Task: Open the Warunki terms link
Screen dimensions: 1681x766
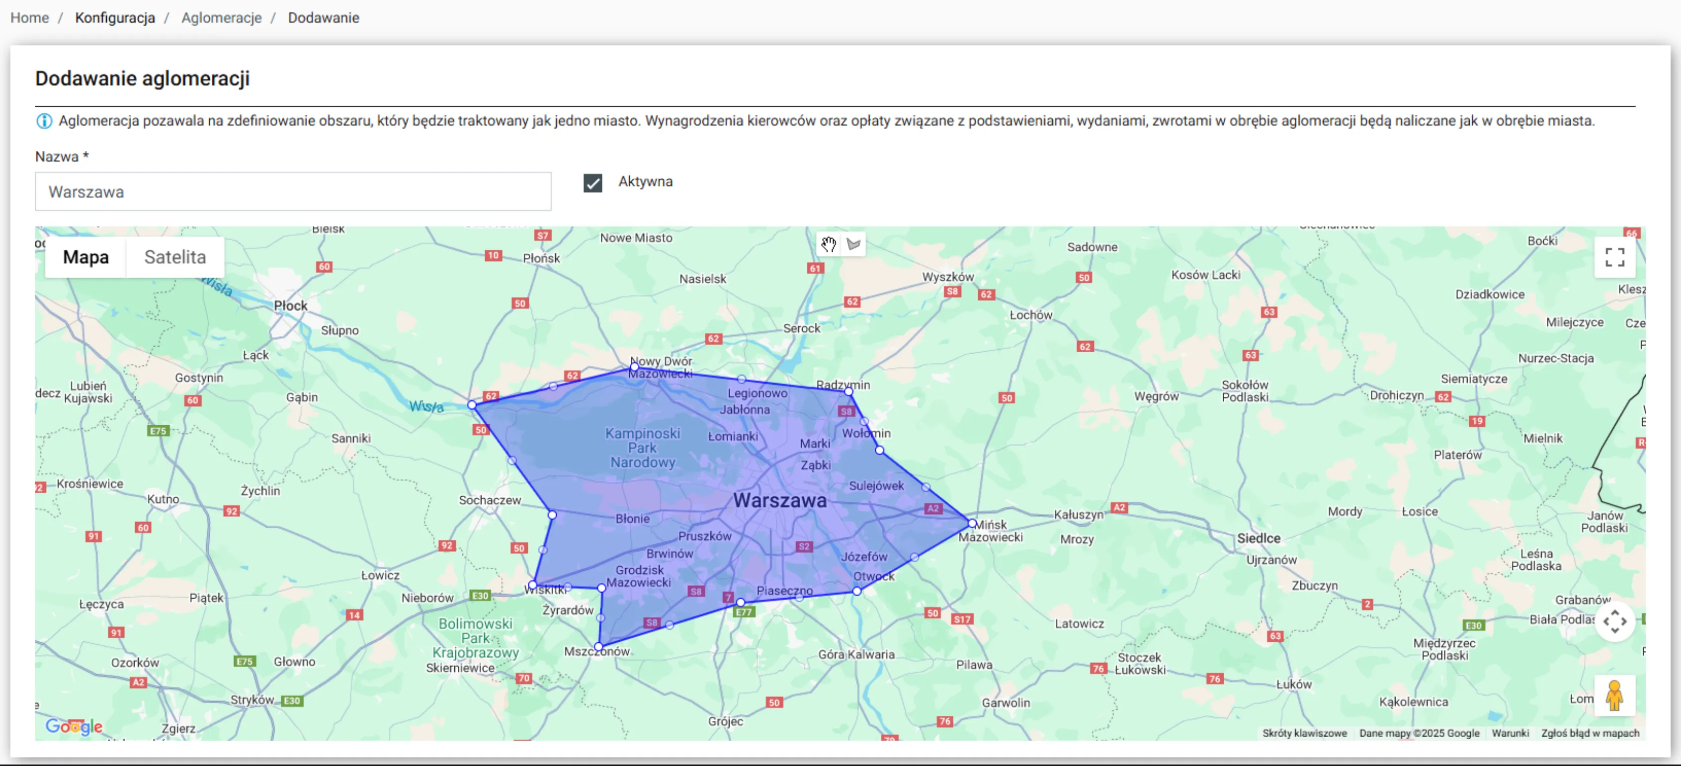Action: tap(1510, 733)
